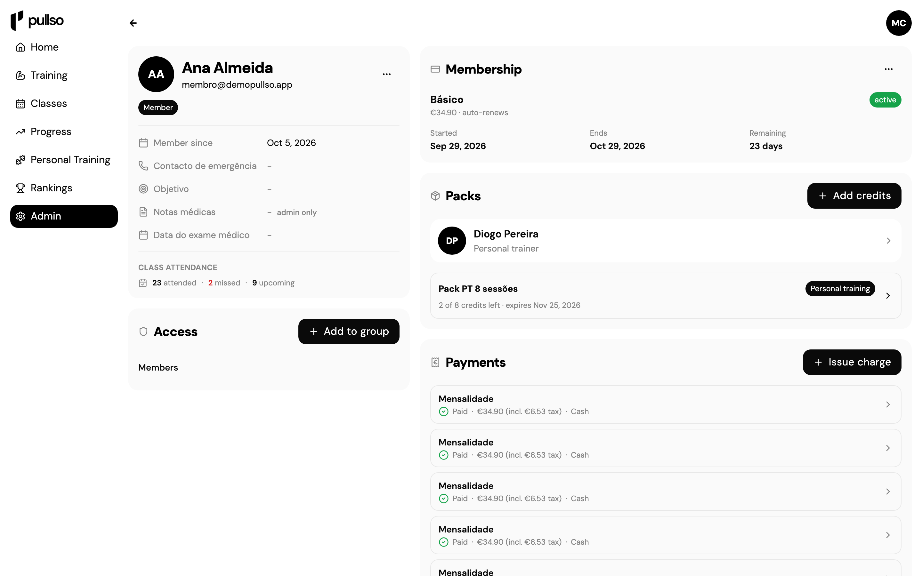Click the Packs box icon
Viewport: 922px width, 576px height.
click(x=435, y=196)
